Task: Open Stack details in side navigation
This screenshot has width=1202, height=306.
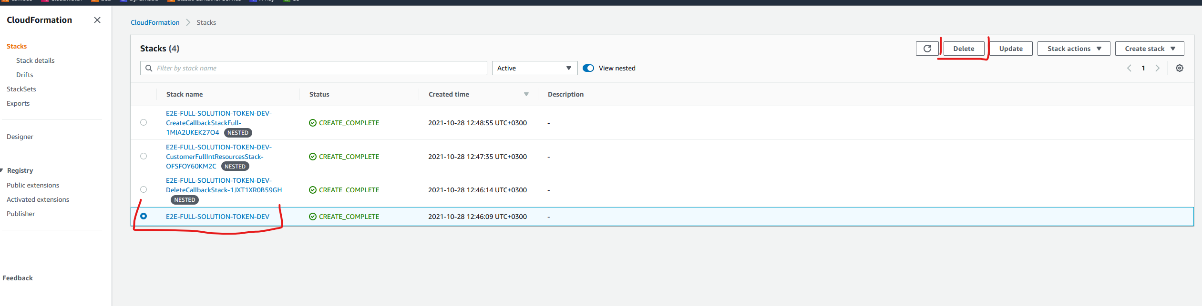Action: tap(35, 60)
